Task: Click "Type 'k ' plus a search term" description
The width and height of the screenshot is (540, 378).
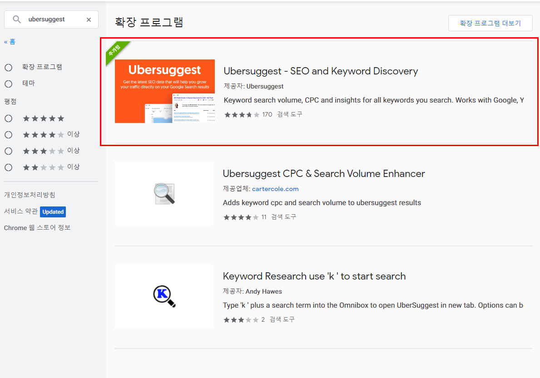Action: (x=373, y=305)
